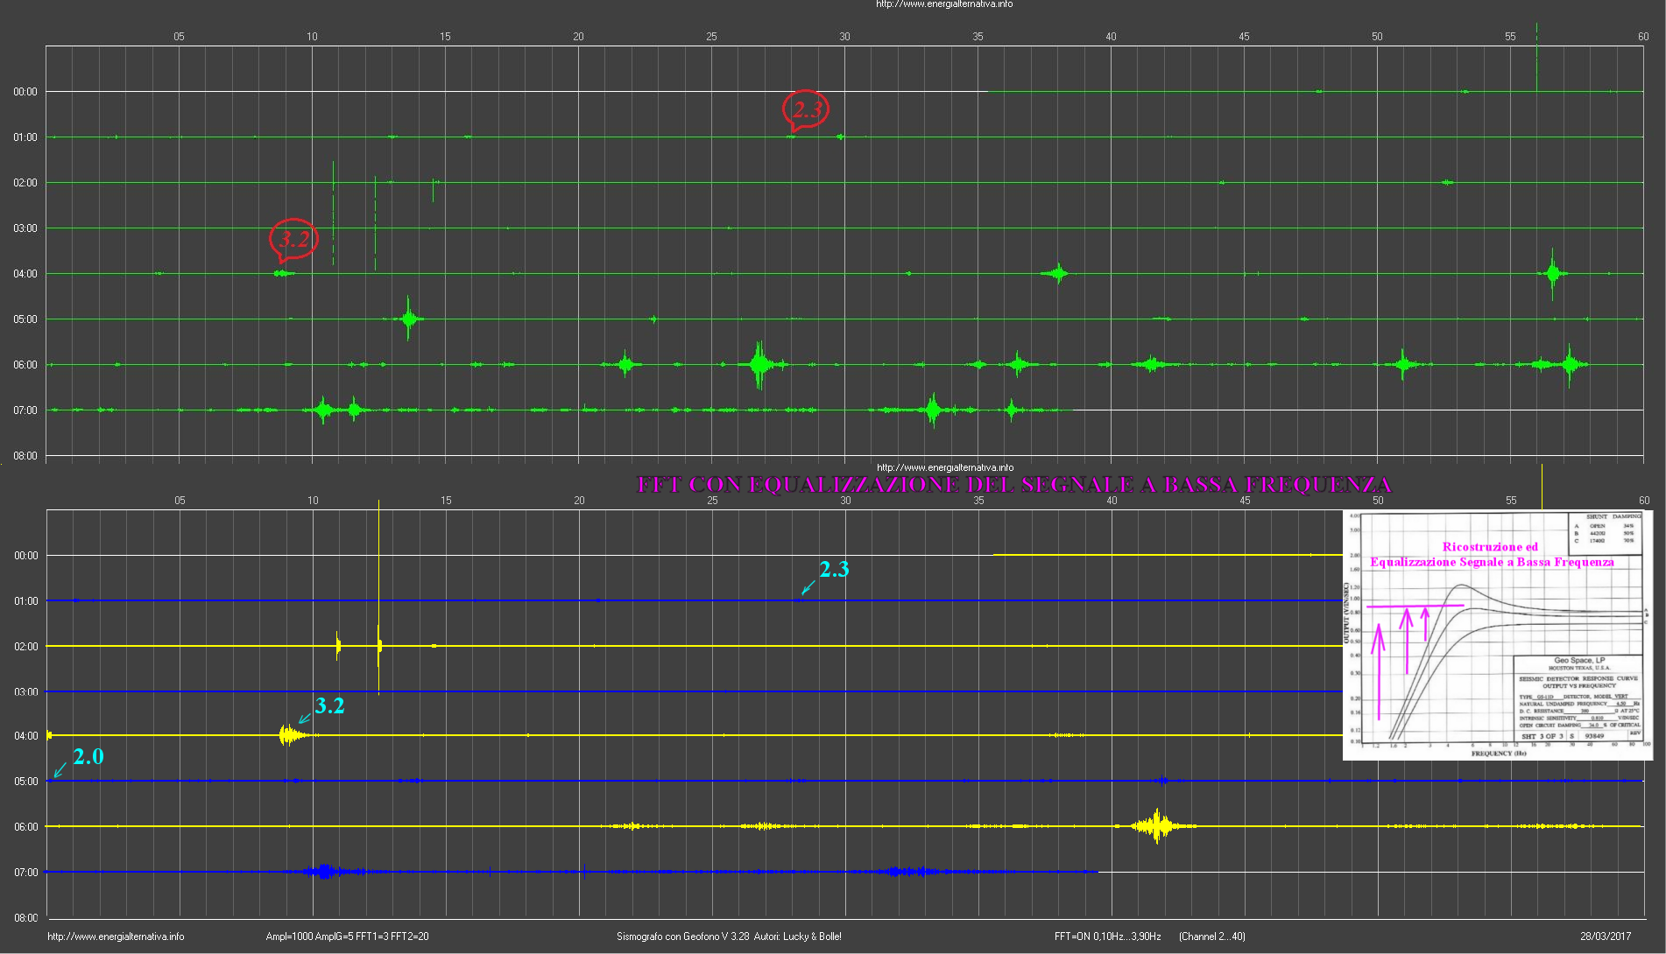The image size is (1666, 954).
Task: Select the 02:00 hour label of the lower FFT chart
Action: 26,647
